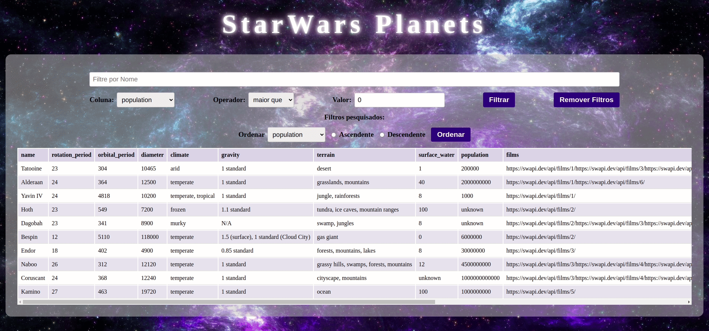Click the 'desert' terrain cell
The image size is (709, 331).
point(364,169)
